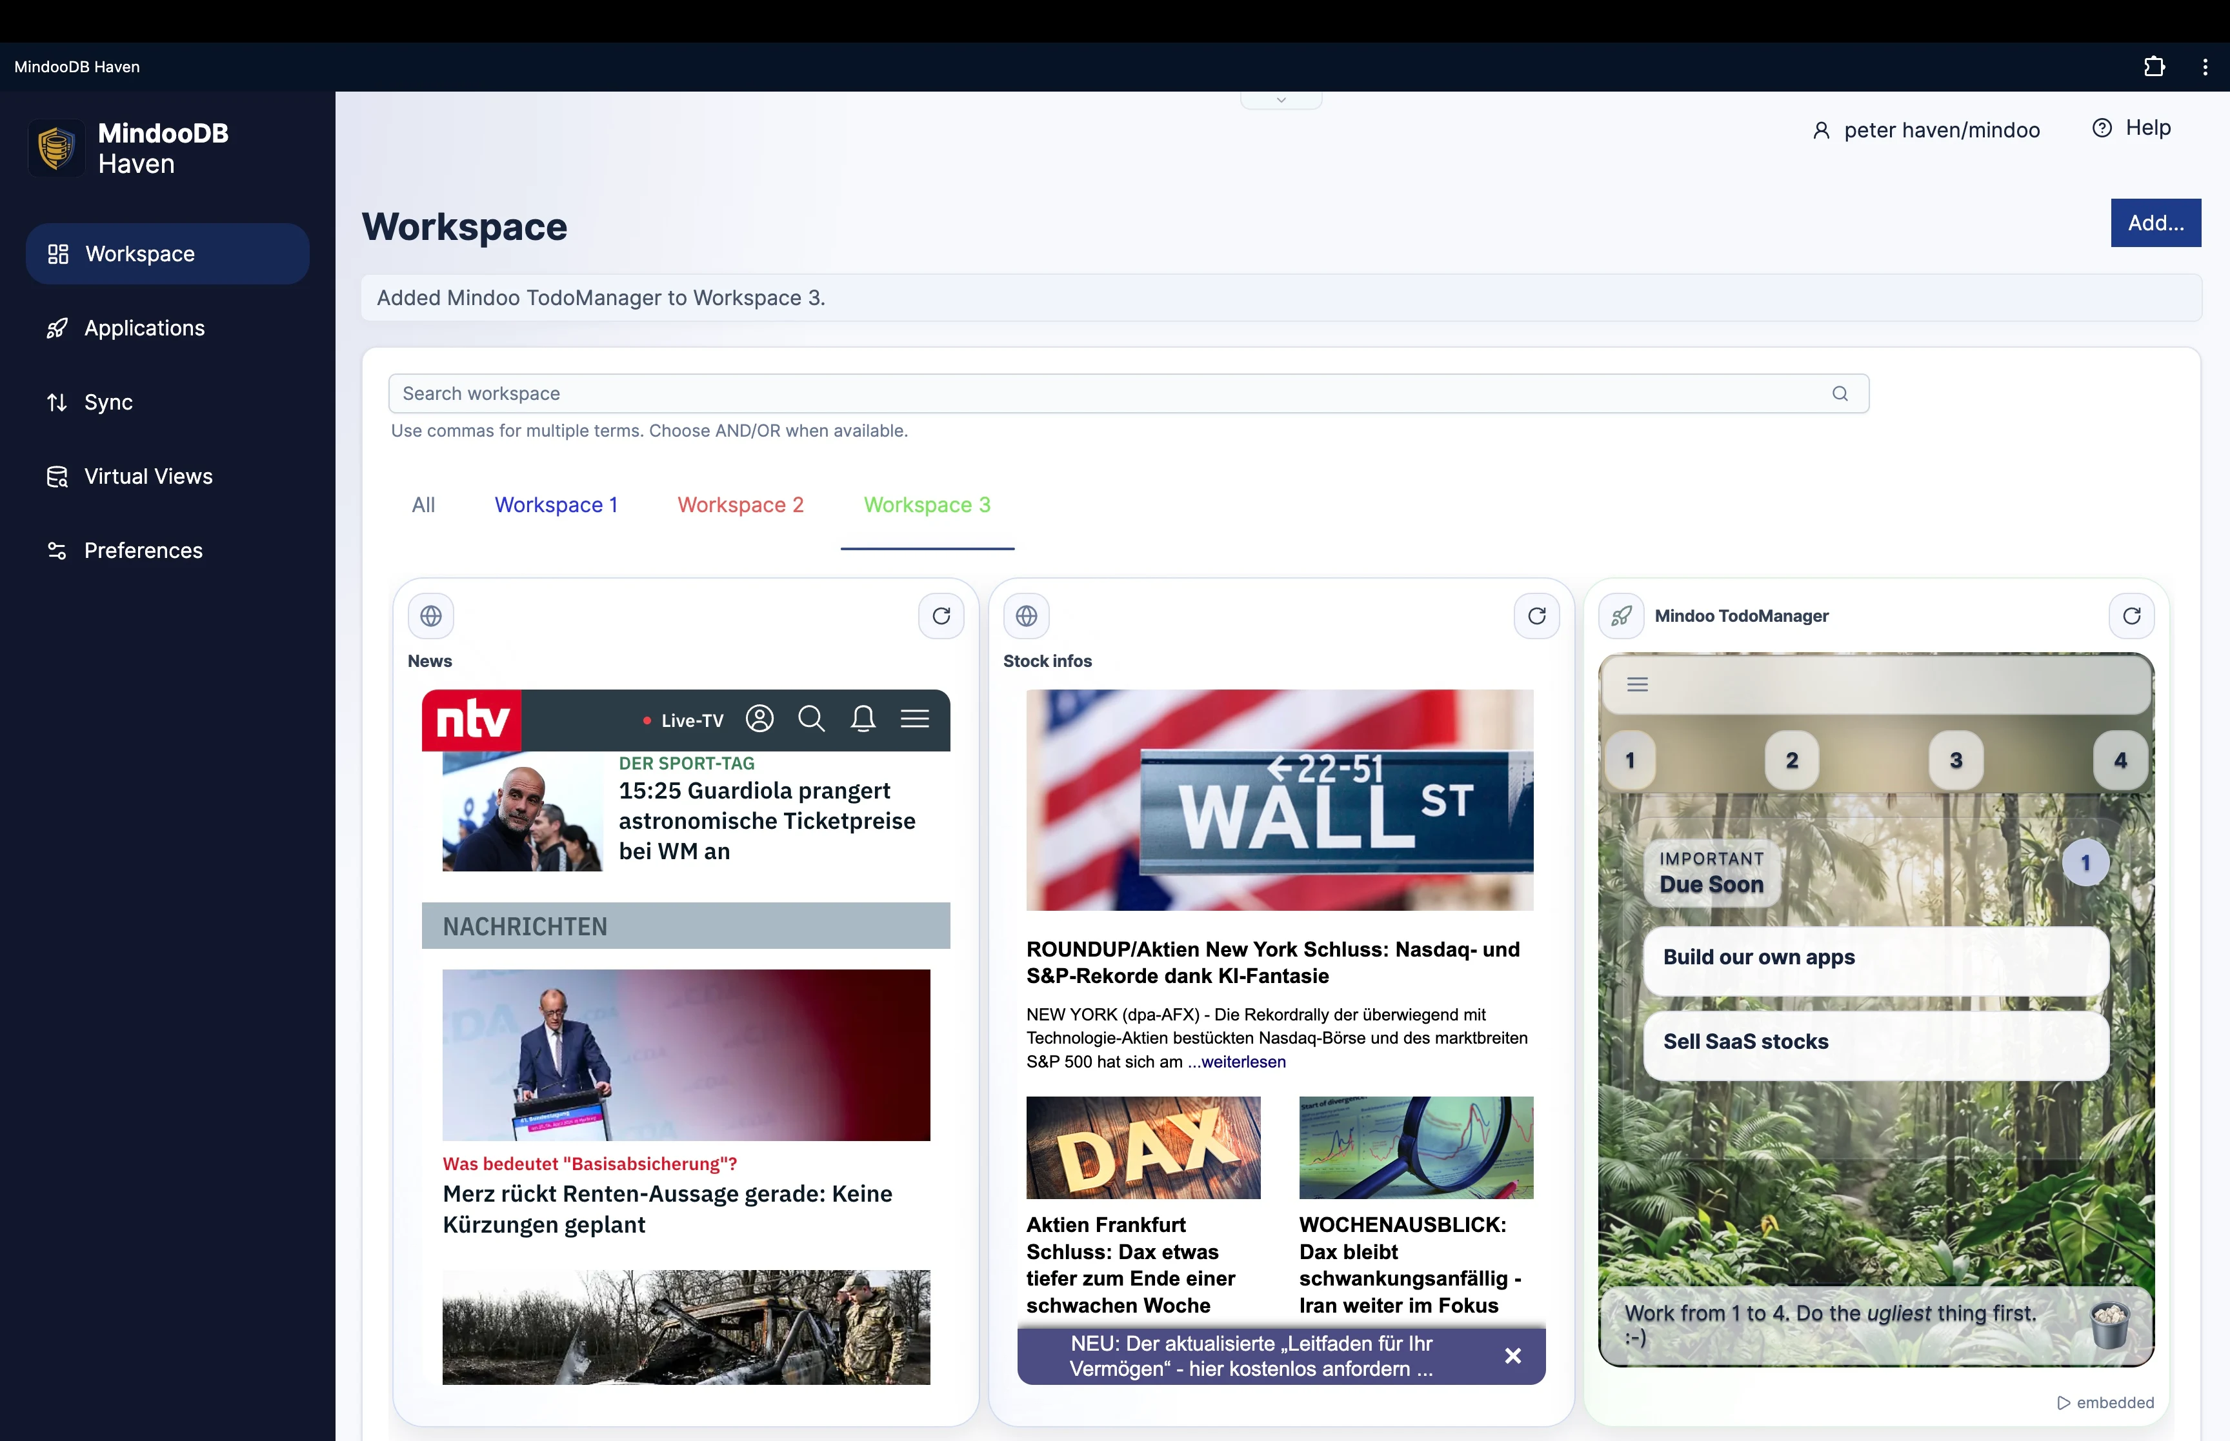Switch to the Workspace 1 tab
Screen dimensions: 2230x1441
(x=556, y=504)
